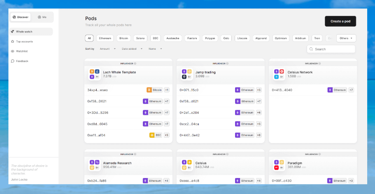Screen dimensions: 375x194
Task: Expand the Others chain dropdown
Action: tap(346, 38)
